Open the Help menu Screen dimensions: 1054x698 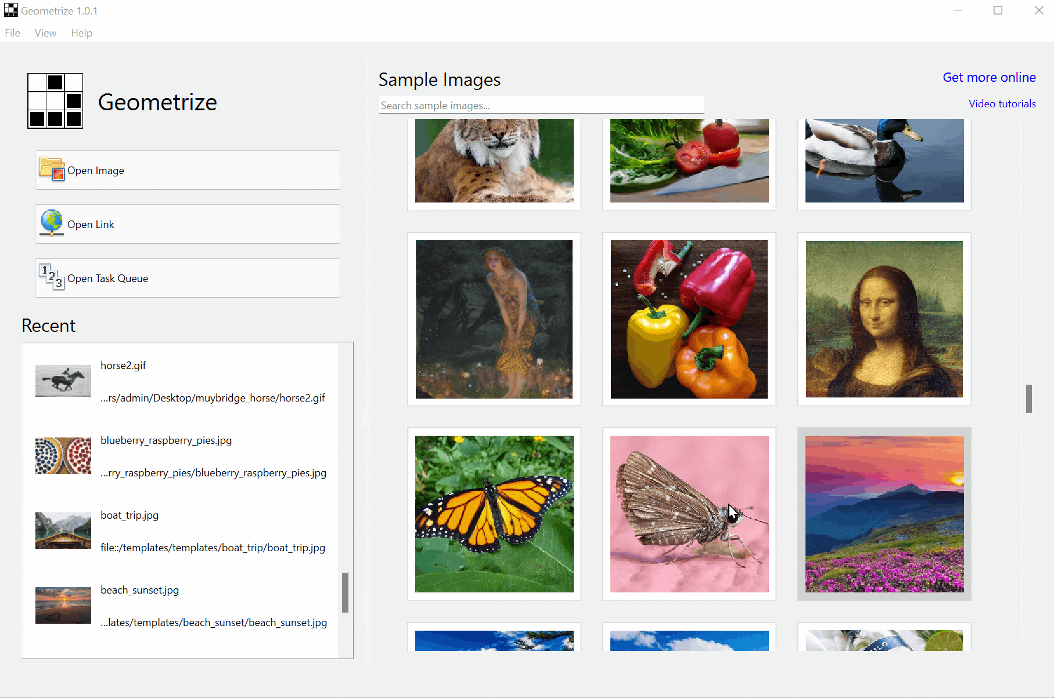[x=82, y=33]
